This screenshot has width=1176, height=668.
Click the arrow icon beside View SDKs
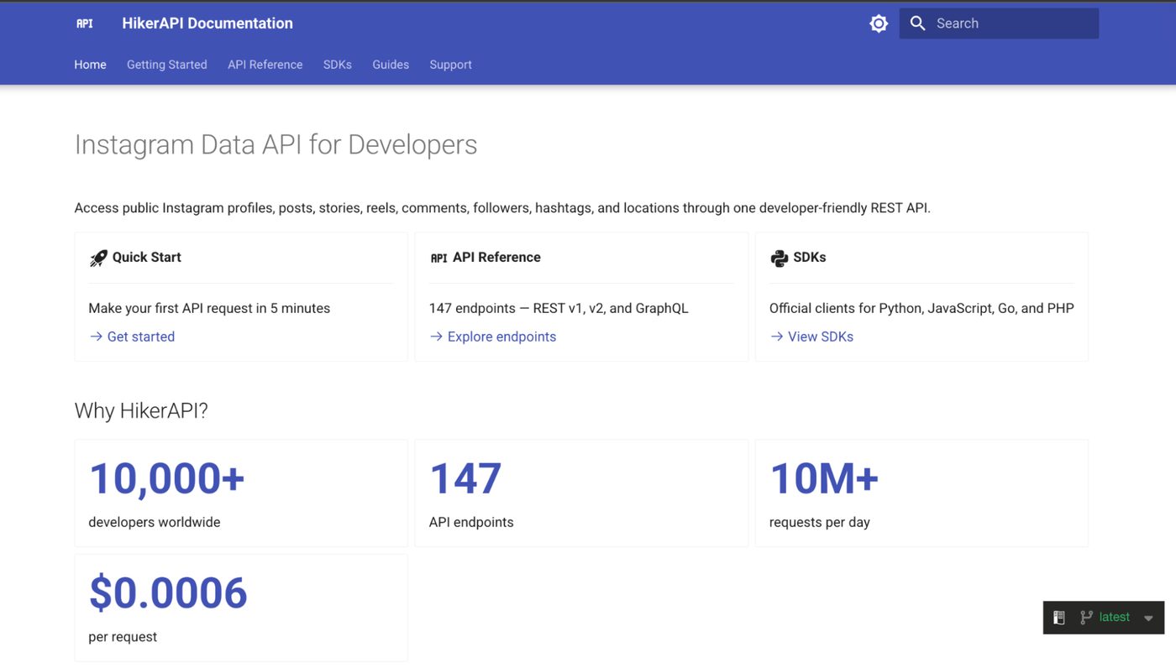776,337
